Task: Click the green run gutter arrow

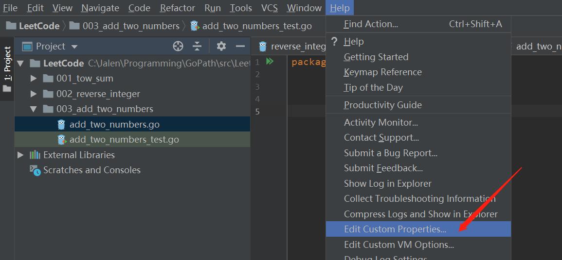Action: [270, 62]
